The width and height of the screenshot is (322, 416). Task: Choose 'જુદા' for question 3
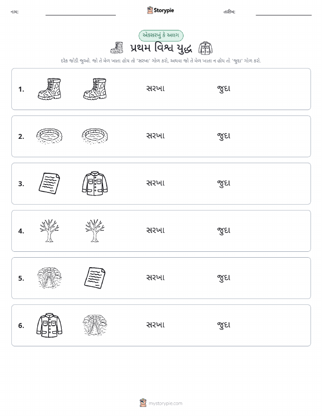224,183
